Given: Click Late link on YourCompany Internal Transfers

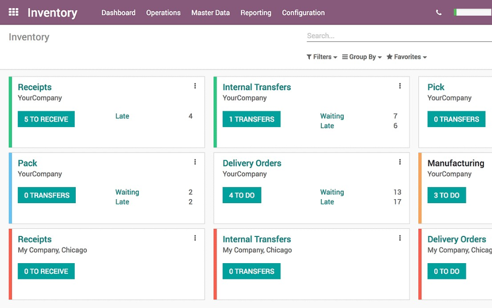Looking at the screenshot, I should click(327, 126).
